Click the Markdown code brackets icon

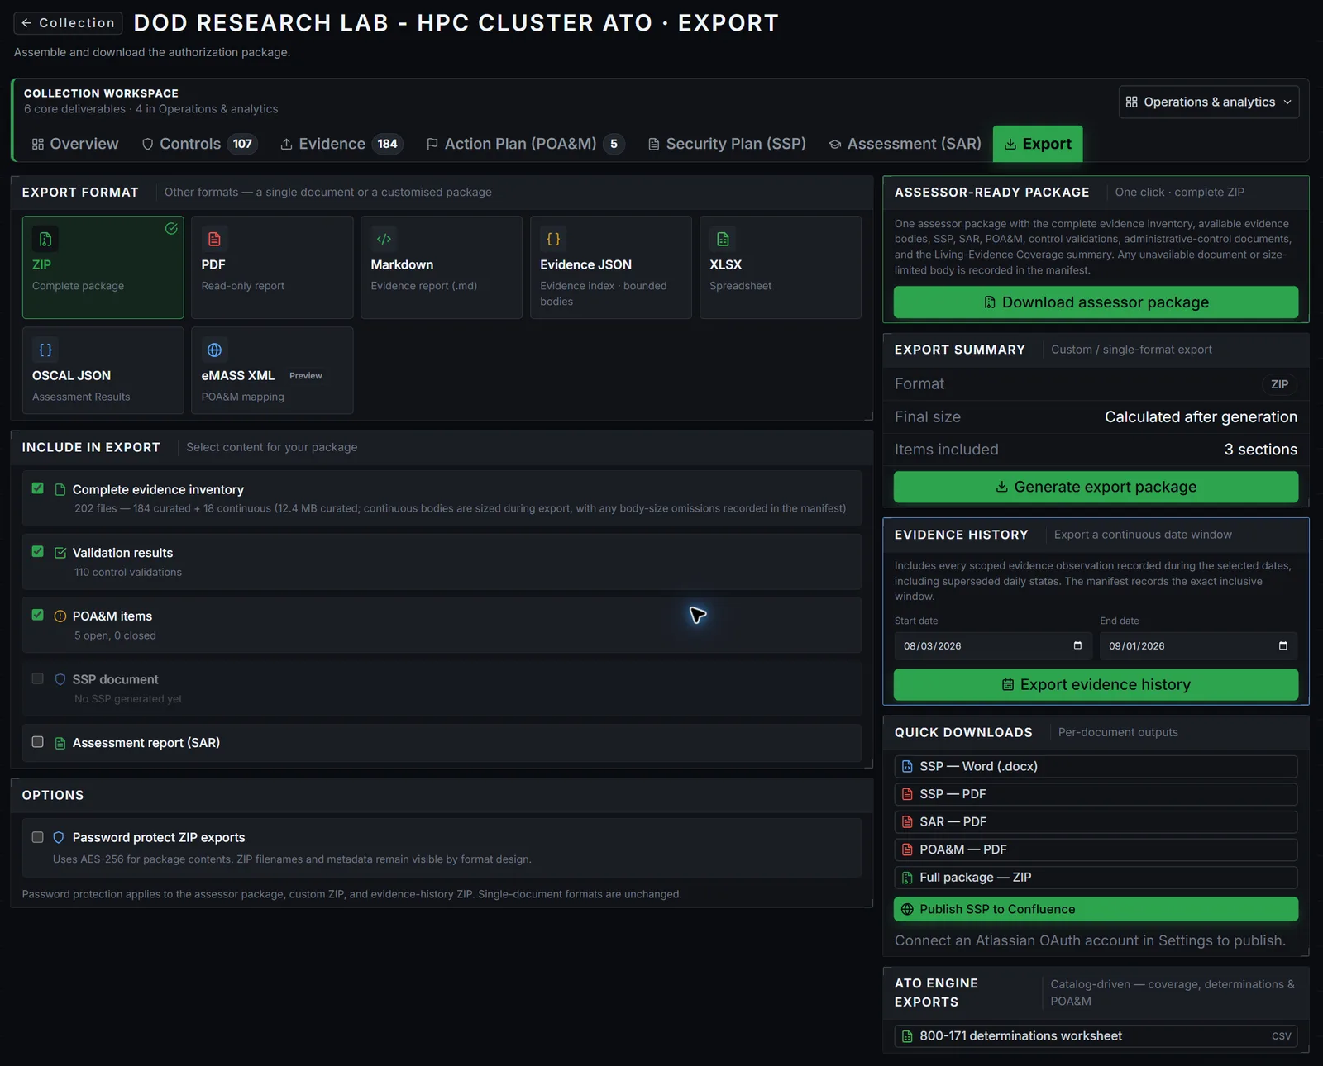click(x=384, y=239)
